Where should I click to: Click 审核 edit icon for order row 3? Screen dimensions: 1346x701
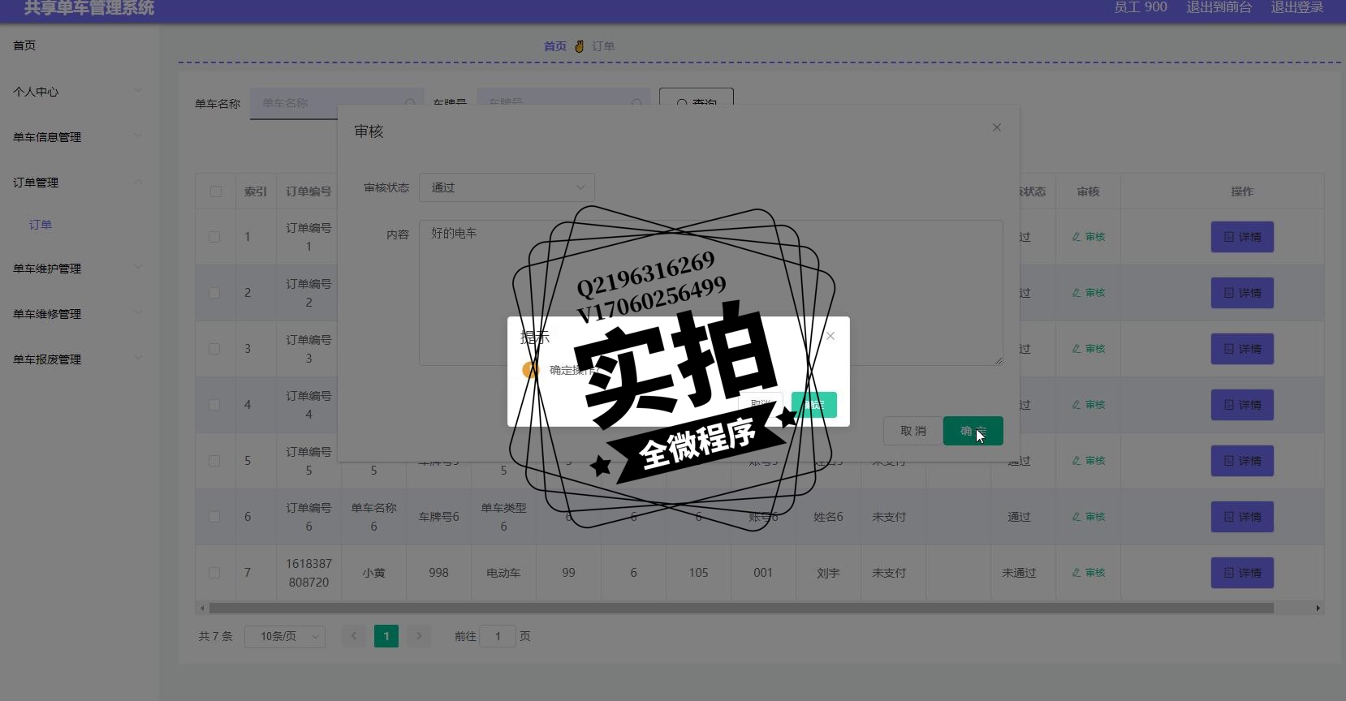(1089, 349)
